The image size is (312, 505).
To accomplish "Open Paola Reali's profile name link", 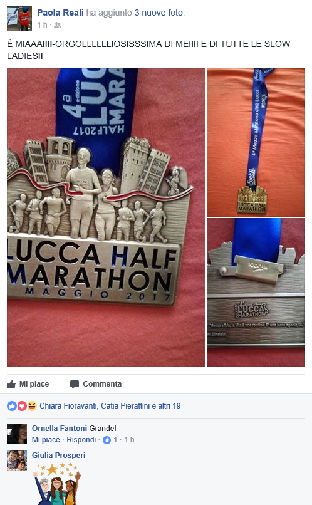I will pos(60,13).
